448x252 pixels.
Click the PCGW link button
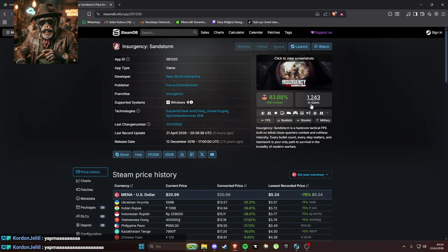pyautogui.click(x=153, y=154)
